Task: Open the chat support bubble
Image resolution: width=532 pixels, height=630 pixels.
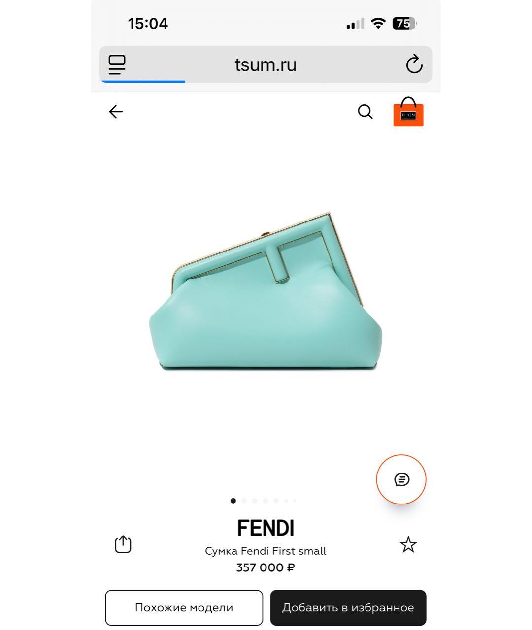Action: 401,479
